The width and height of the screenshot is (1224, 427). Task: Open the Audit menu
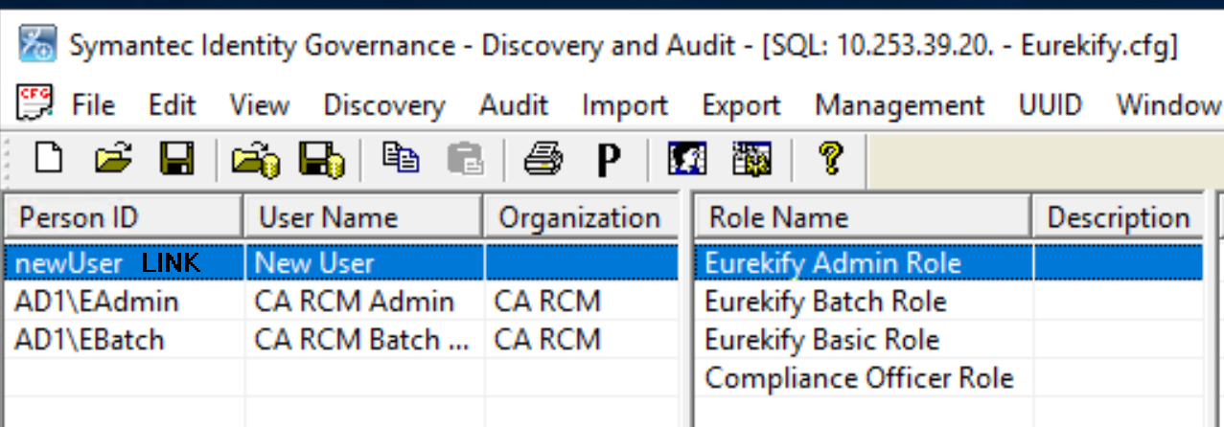click(x=514, y=104)
